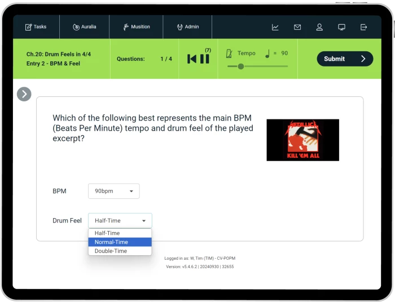
Task: Click the progress chart icon in top bar
Action: pyautogui.click(x=275, y=27)
